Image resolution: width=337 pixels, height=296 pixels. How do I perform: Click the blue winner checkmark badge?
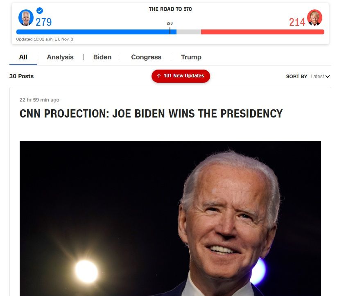[40, 11]
